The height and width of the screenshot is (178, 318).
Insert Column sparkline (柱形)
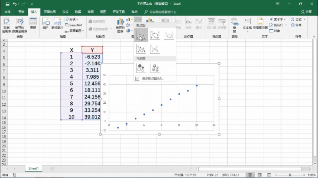pos(188,23)
